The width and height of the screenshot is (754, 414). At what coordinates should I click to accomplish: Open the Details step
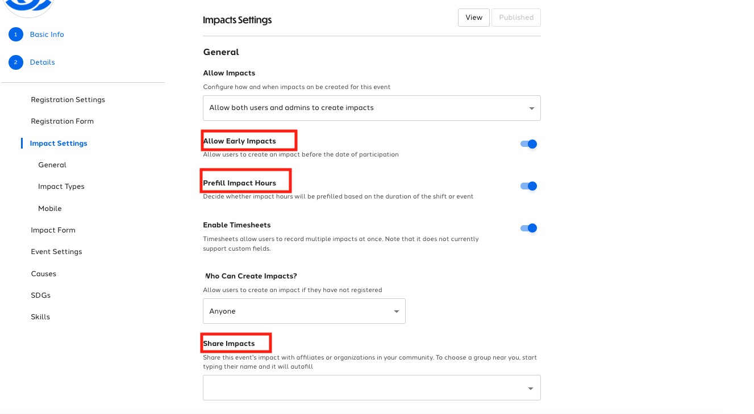[x=43, y=62]
